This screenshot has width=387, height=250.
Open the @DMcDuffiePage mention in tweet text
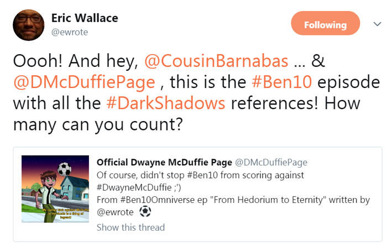tap(84, 82)
